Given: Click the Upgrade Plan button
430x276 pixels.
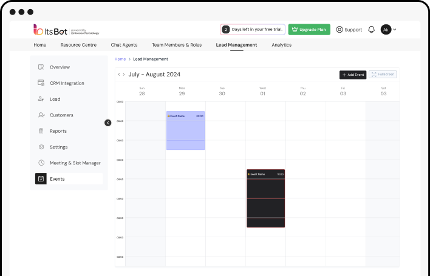Looking at the screenshot, I should 309,30.
